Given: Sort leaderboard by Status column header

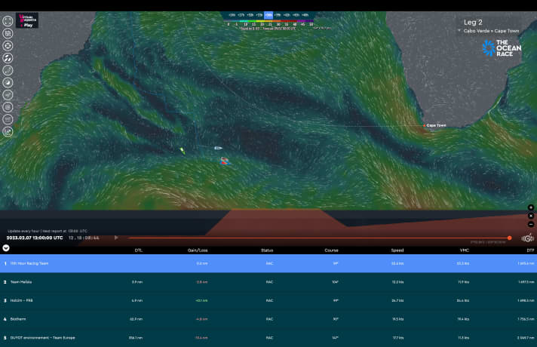Looking at the screenshot, I should pyautogui.click(x=267, y=250).
